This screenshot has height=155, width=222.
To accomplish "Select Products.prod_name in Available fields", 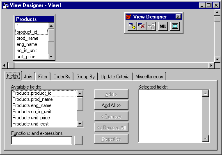I will 44,99.
